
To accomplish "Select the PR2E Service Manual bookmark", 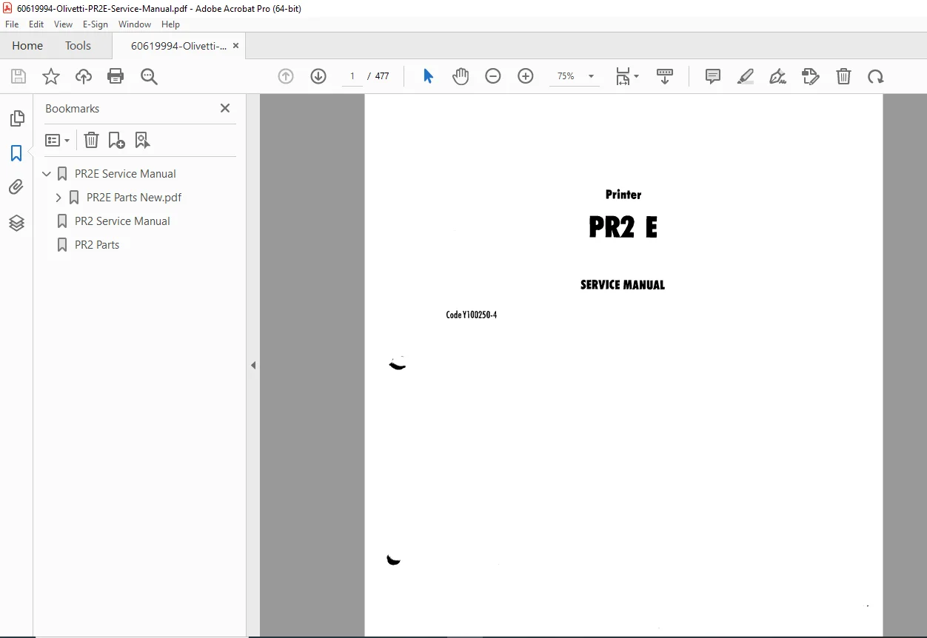I will pyautogui.click(x=125, y=174).
